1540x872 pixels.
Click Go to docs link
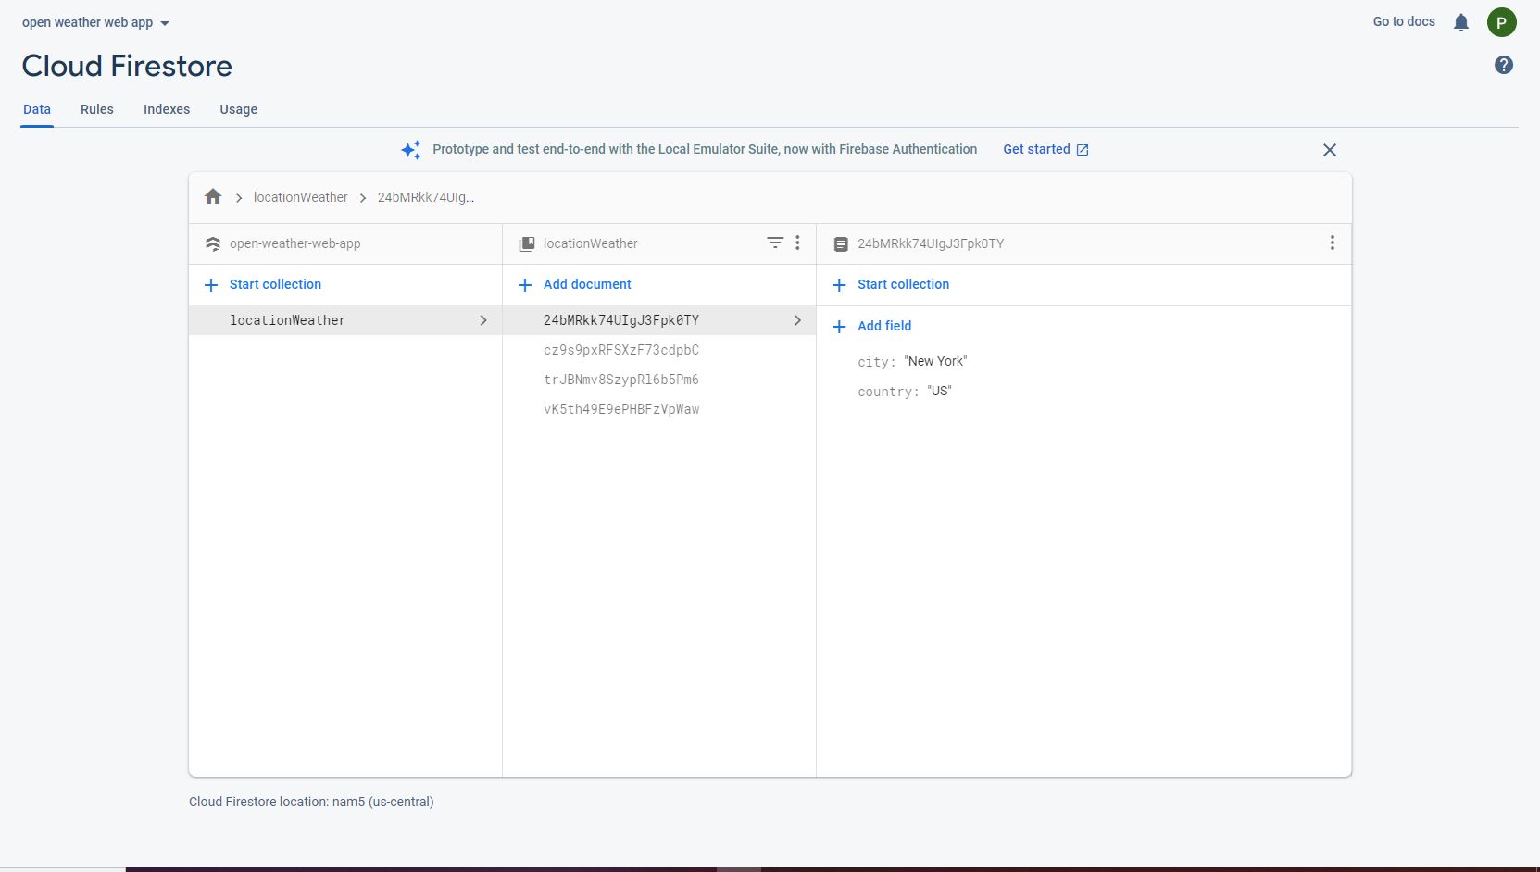click(1404, 21)
